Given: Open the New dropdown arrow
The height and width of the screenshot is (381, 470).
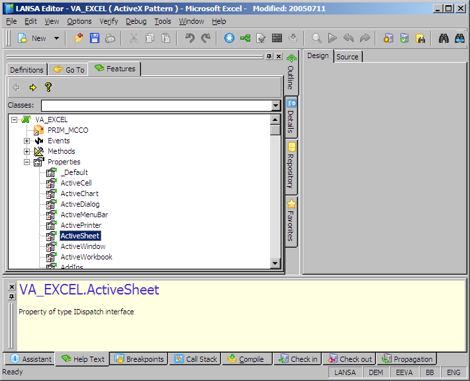Looking at the screenshot, I should pos(56,38).
